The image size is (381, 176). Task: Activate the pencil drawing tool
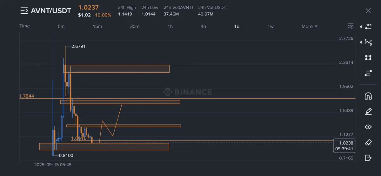click(368, 111)
